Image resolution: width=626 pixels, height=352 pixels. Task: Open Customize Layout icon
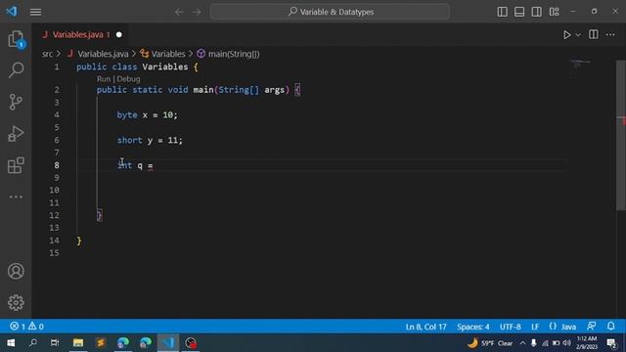point(555,12)
